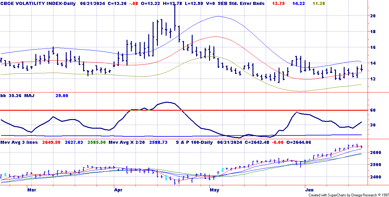Click the L=12.99 low value
This screenshot has width=389, height=197.
click(194, 3)
